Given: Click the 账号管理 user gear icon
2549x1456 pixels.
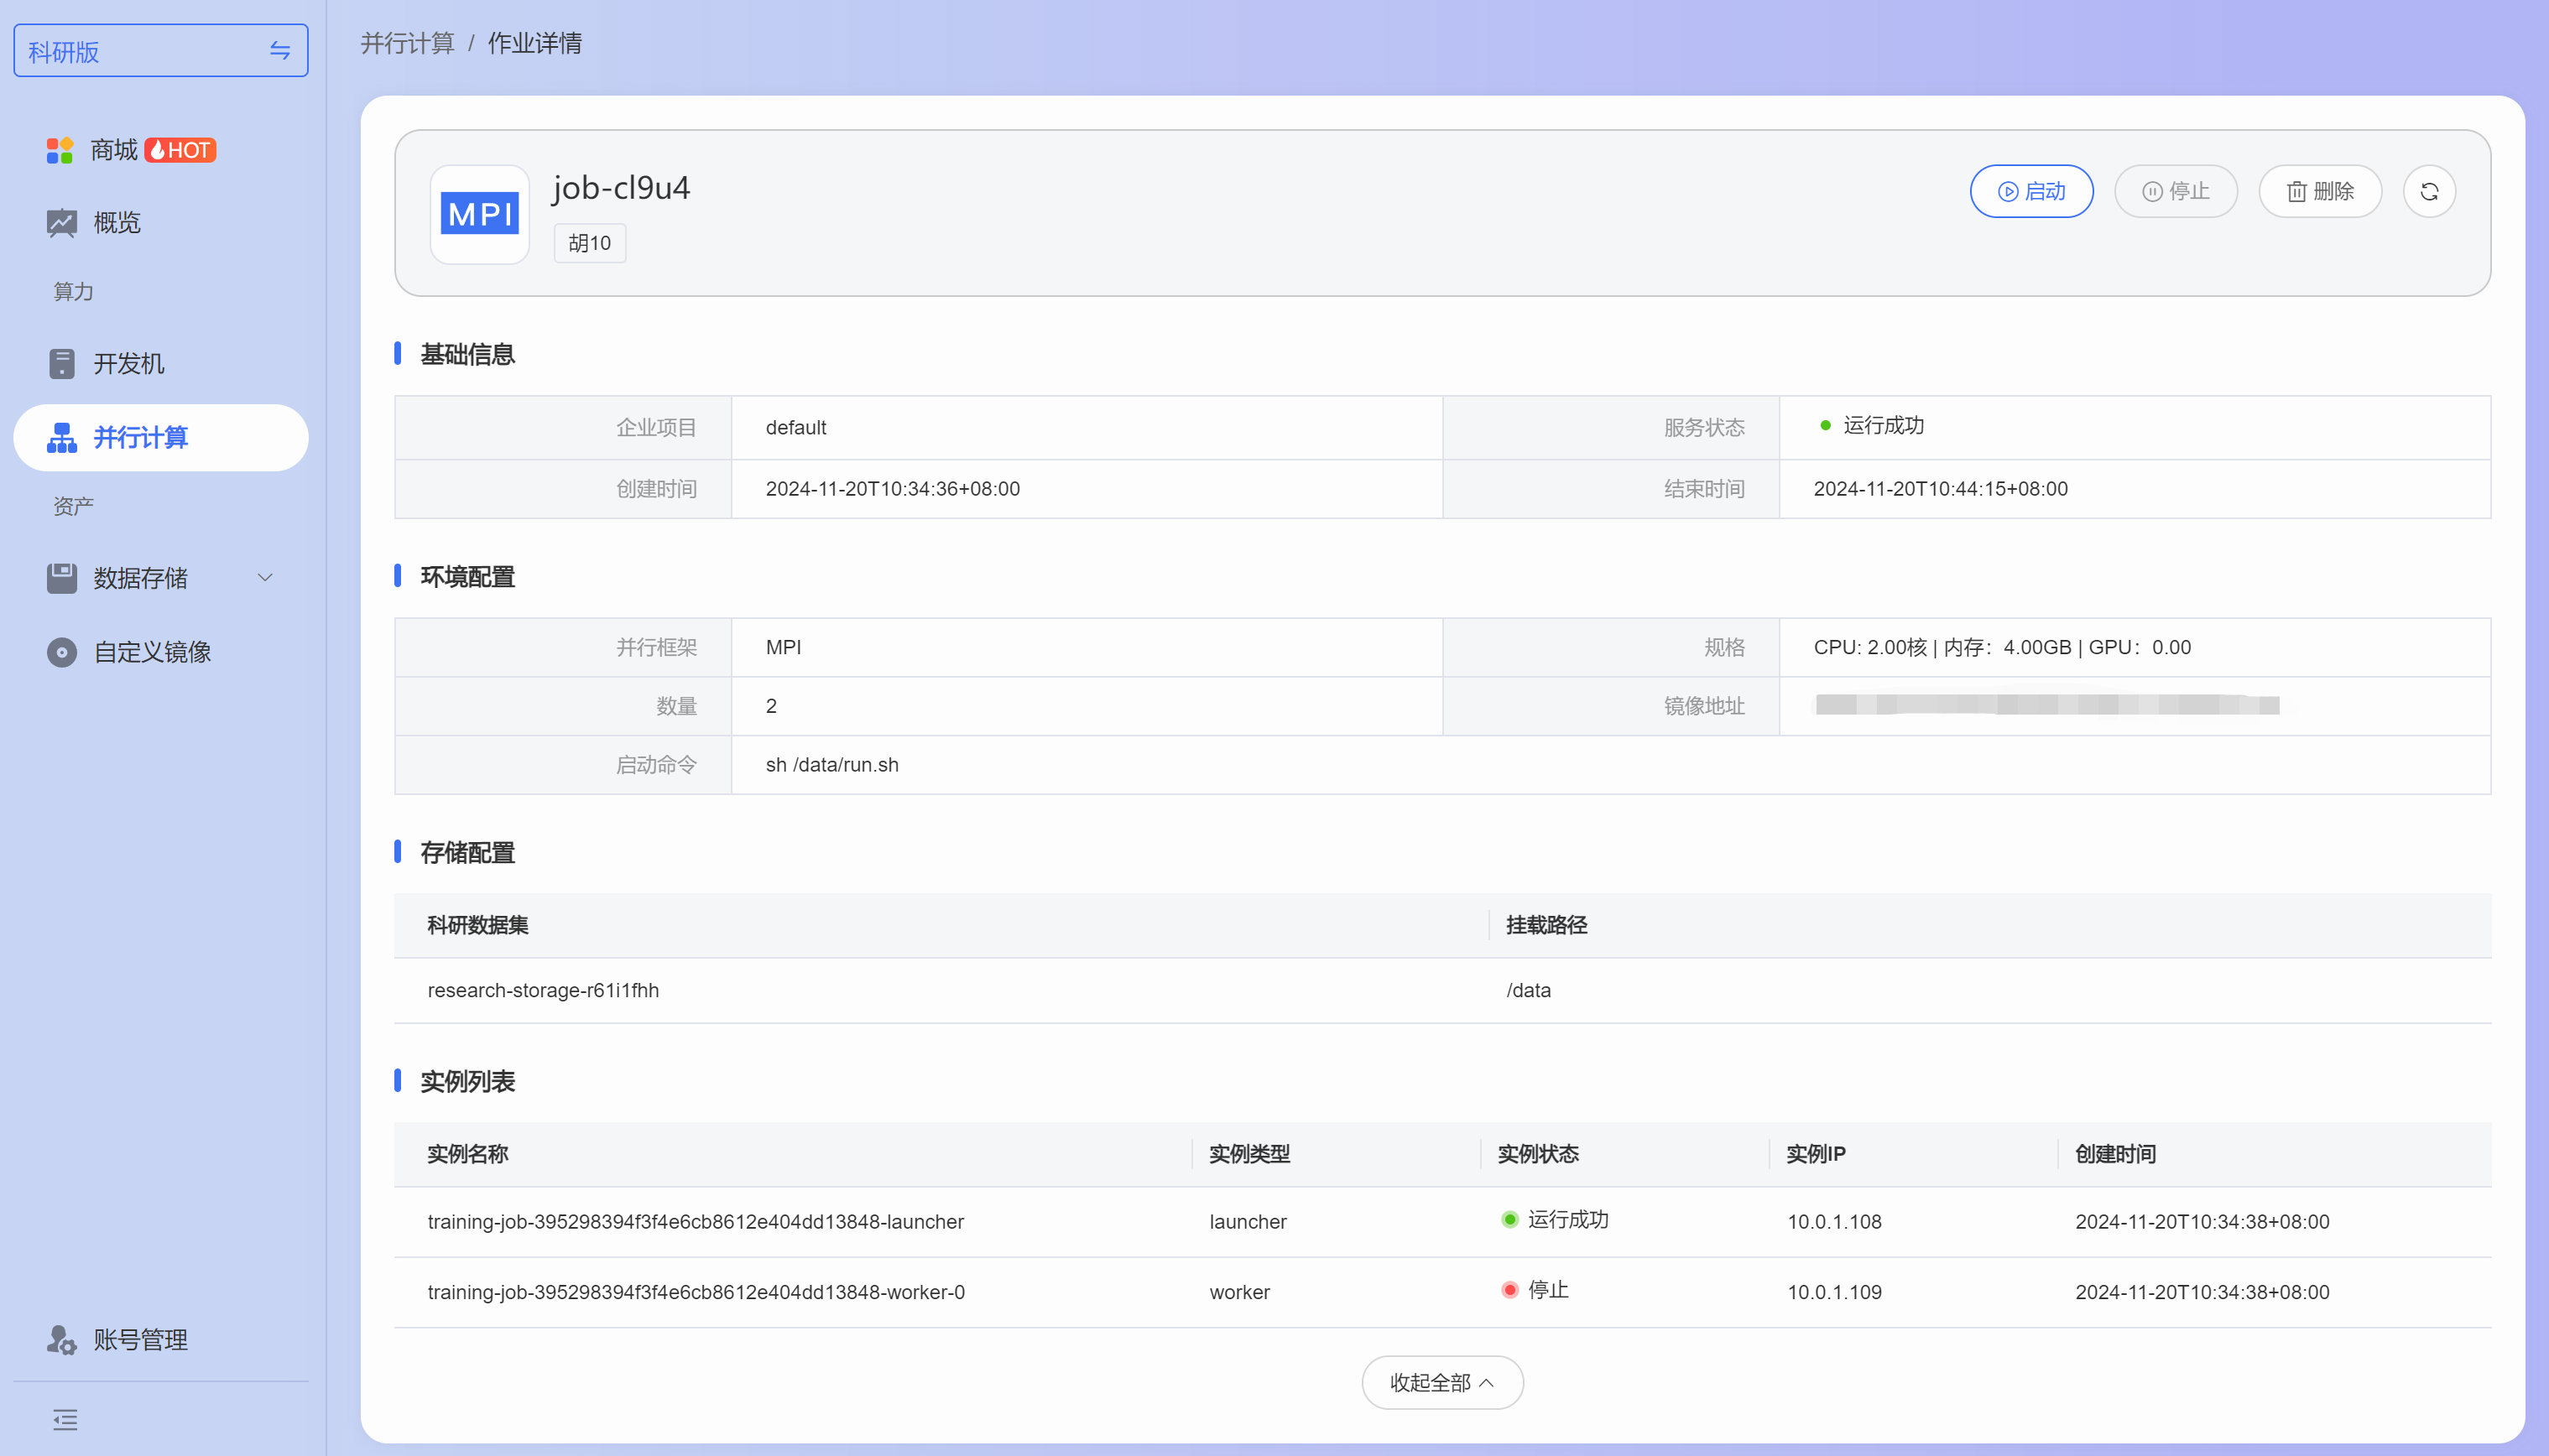Looking at the screenshot, I should (x=62, y=1339).
